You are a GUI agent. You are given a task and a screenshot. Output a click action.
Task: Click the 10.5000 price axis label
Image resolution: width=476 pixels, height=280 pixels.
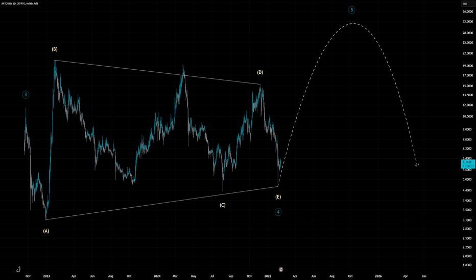[468, 116]
